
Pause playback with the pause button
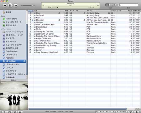[x=10, y=5]
